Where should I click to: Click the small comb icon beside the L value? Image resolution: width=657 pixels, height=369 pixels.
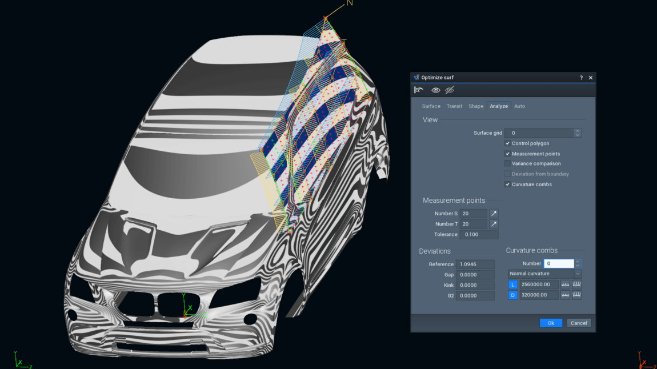click(564, 284)
